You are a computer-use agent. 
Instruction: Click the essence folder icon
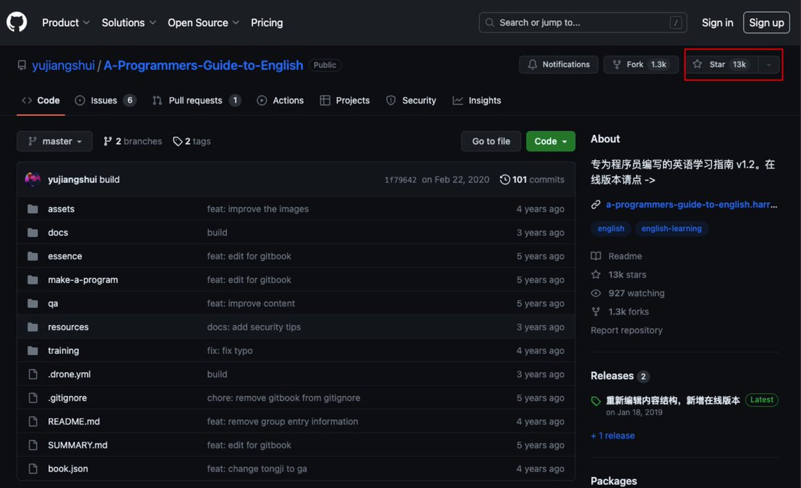[33, 256]
